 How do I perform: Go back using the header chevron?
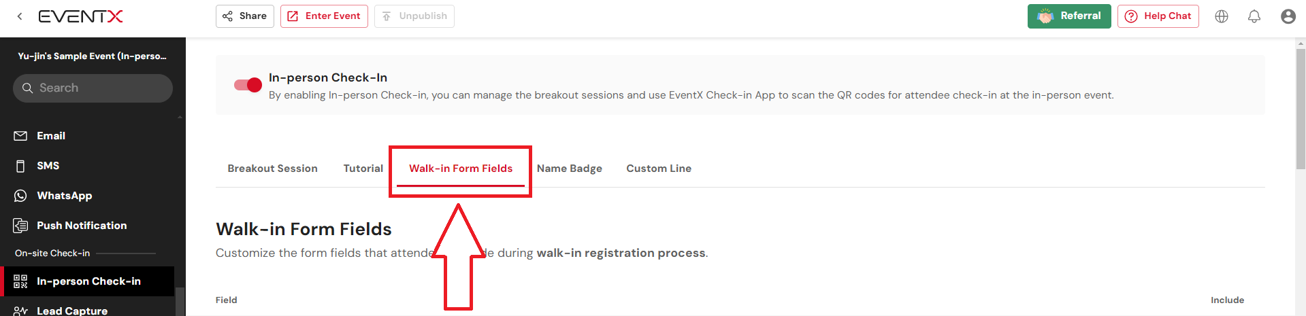(20, 16)
